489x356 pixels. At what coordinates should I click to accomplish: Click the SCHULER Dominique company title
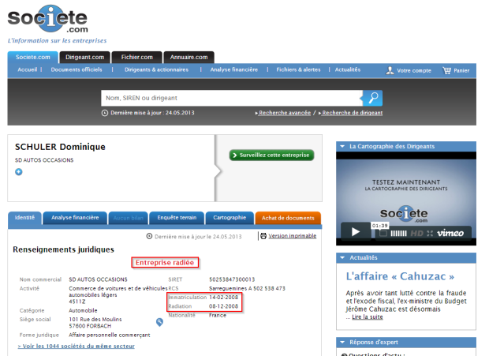pyautogui.click(x=60, y=147)
